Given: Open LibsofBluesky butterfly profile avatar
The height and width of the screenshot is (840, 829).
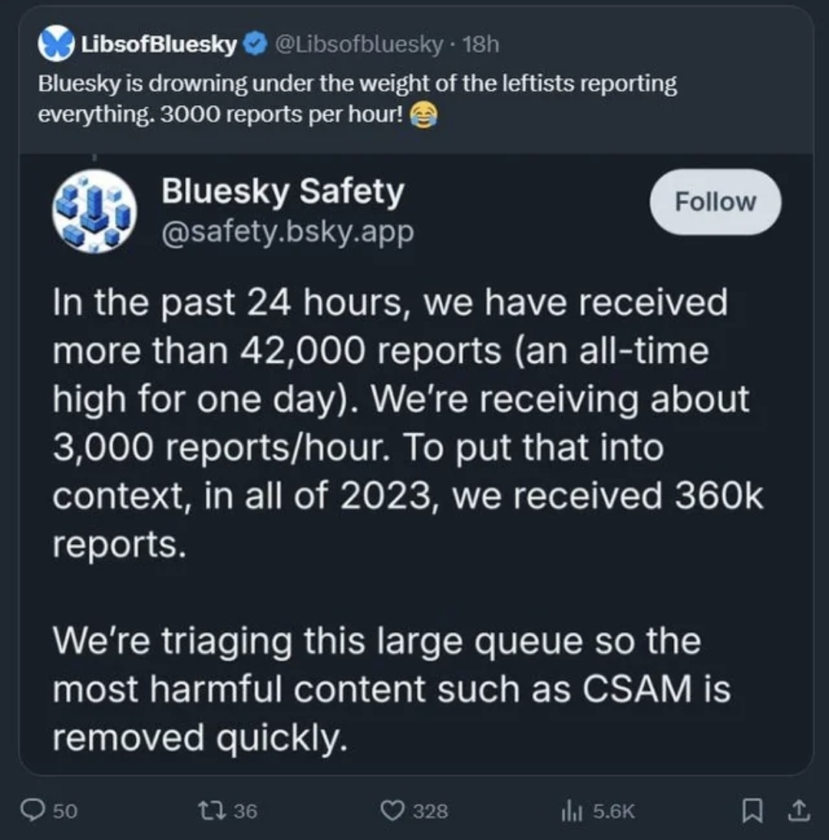Looking at the screenshot, I should (x=56, y=44).
